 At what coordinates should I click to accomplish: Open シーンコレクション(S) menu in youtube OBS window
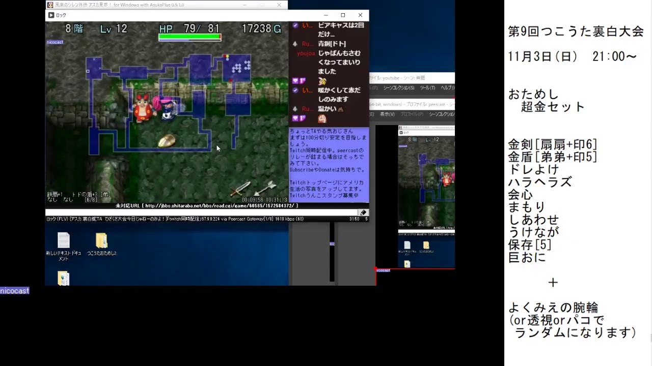[x=399, y=88]
